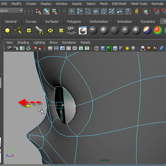The width and height of the screenshot is (166, 166).
Task: Toggle the film gate icon
Action: (x=56, y=49)
